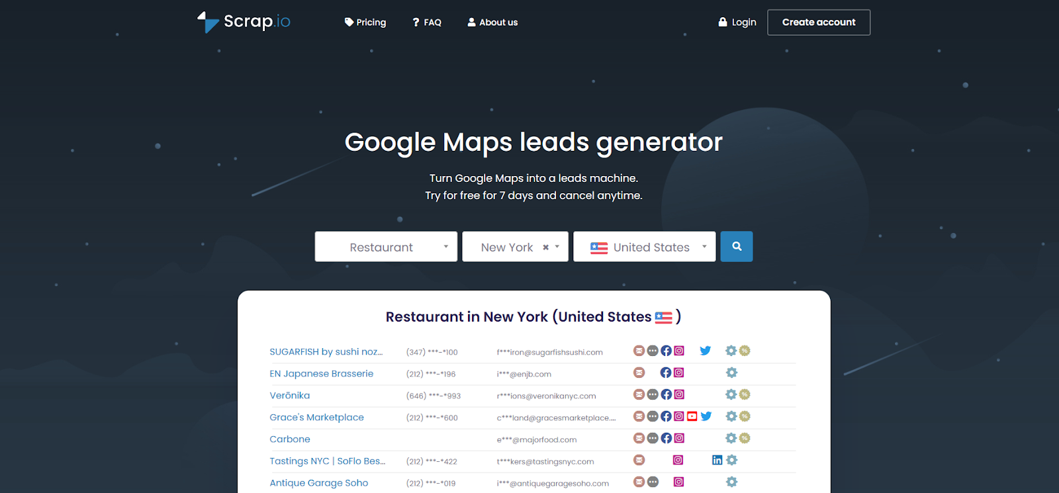Open the FAQ menu item
The height and width of the screenshot is (493, 1059).
[x=427, y=22]
